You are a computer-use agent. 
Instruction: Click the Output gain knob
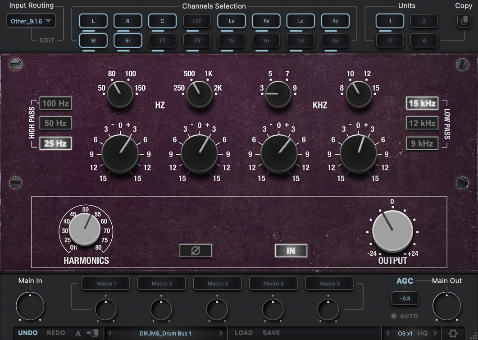pyautogui.click(x=392, y=231)
